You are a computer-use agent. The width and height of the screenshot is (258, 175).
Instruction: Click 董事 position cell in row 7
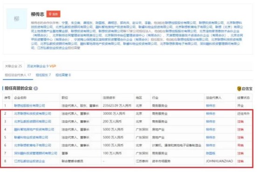coord(65,153)
